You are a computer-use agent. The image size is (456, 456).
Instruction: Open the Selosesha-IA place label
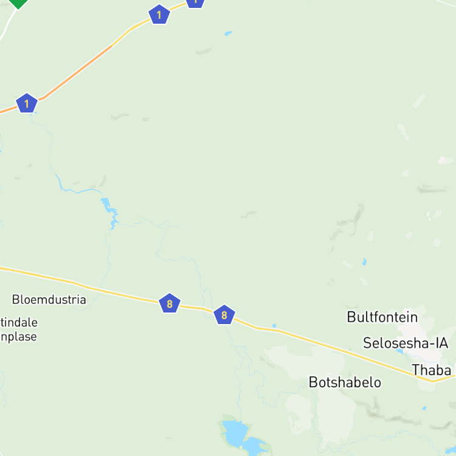point(406,343)
